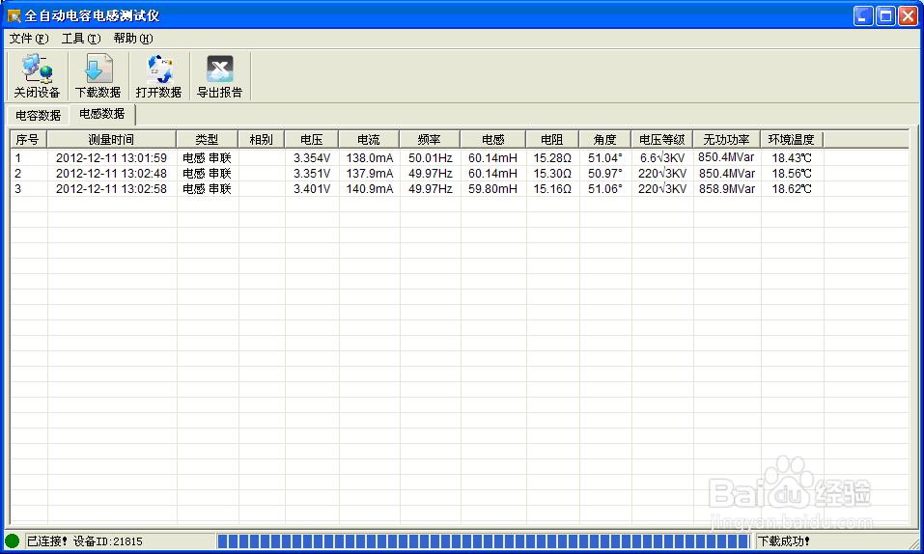Click the temperature value 18.62℃

[792, 188]
